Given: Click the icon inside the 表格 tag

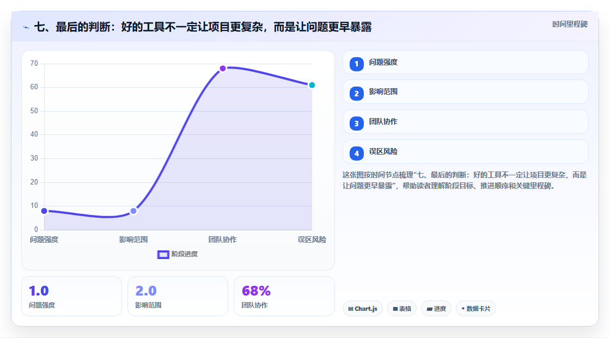Looking at the screenshot, I should coord(395,309).
